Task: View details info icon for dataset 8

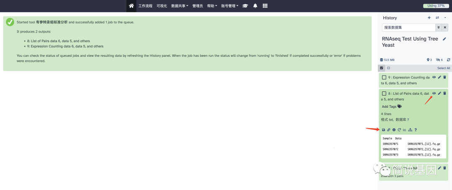Action: [394, 130]
